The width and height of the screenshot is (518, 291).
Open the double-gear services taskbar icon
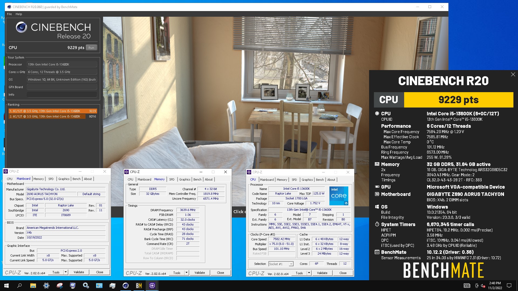pos(86,286)
